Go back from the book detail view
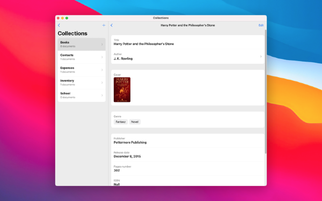This screenshot has width=322, height=201. tap(112, 25)
